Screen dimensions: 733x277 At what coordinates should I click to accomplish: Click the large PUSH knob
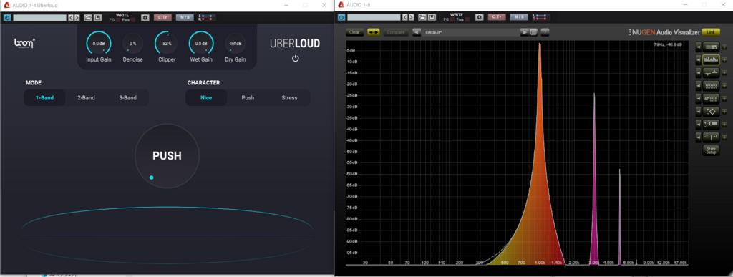click(x=167, y=156)
